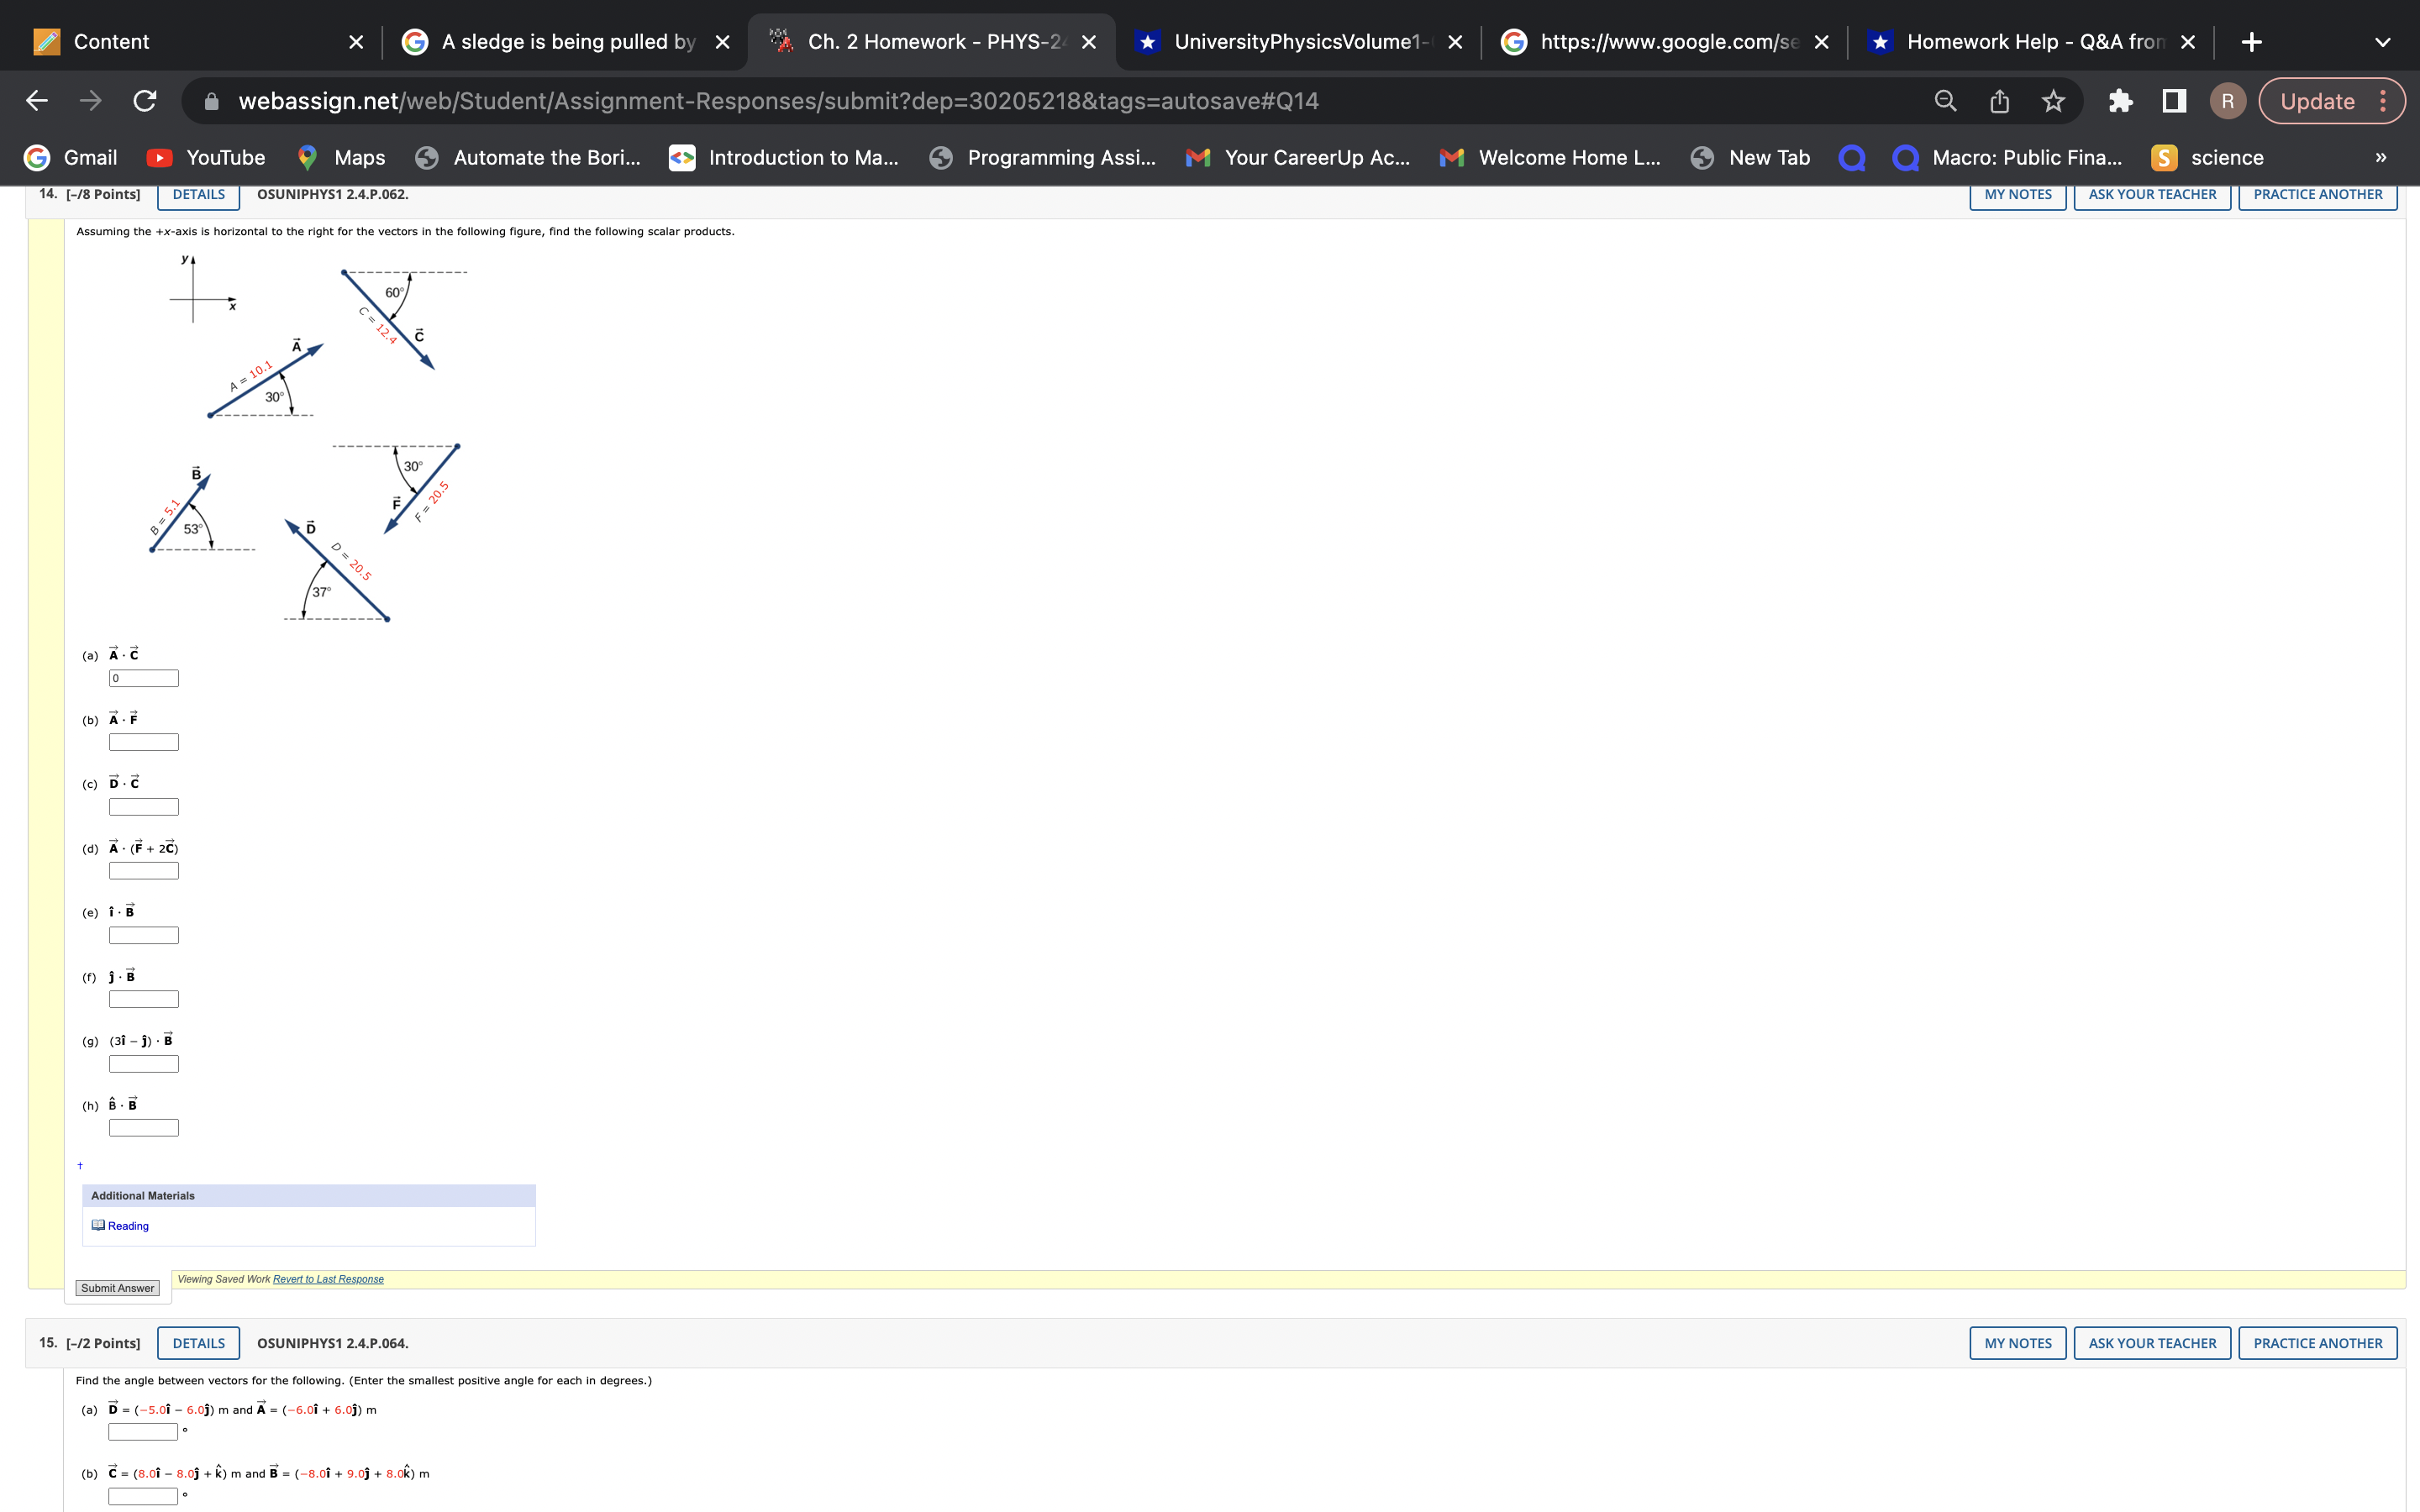The width and height of the screenshot is (2420, 1512).
Task: Click the share page icon
Action: click(1999, 101)
